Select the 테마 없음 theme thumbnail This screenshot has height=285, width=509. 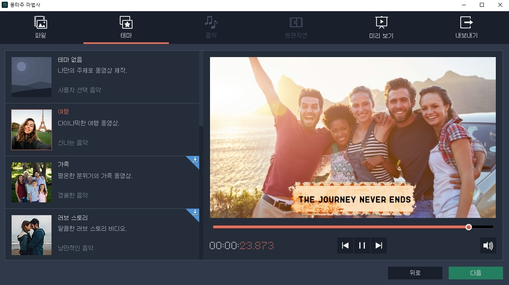[x=32, y=77]
